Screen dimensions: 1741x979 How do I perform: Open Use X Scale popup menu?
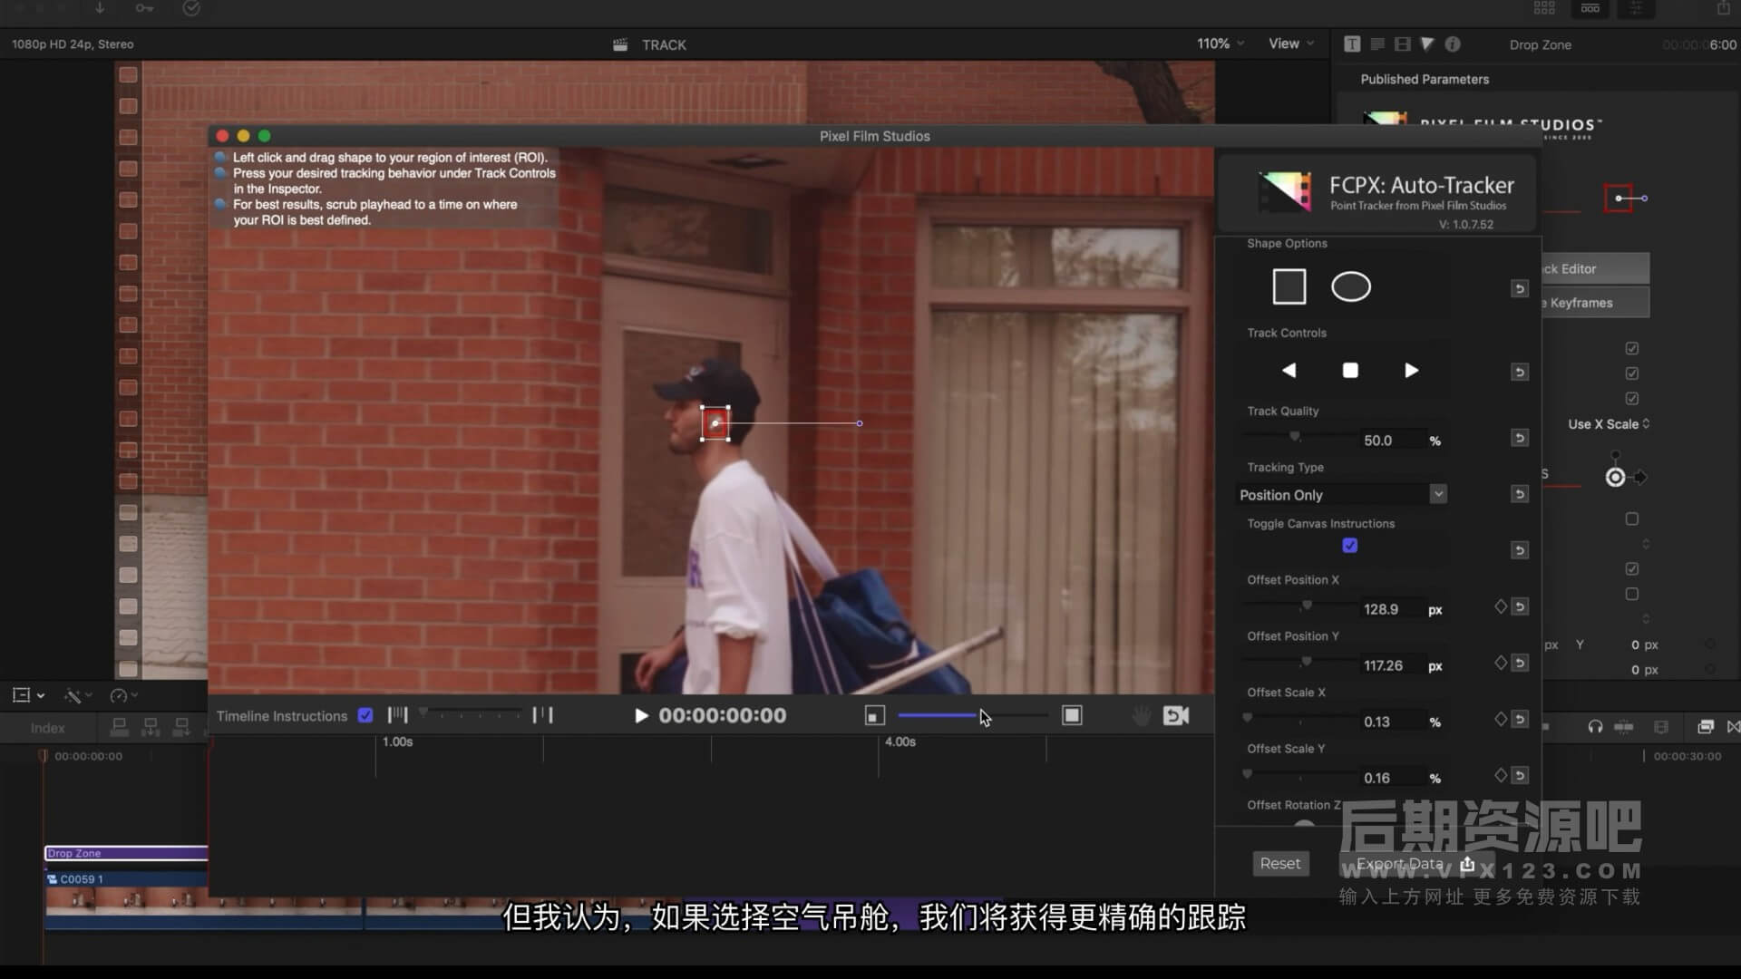coord(1609,423)
